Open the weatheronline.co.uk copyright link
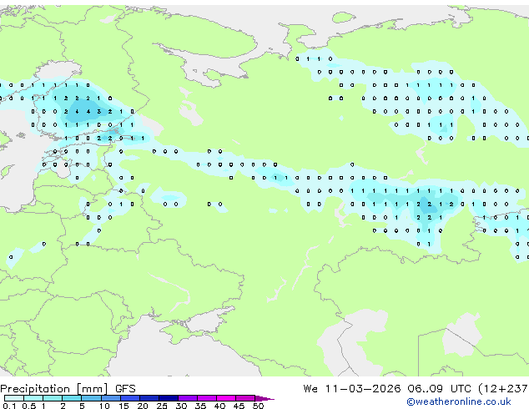Screen dimensions: 529x409 click(x=459, y=401)
